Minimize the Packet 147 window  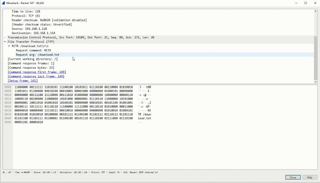296,3
